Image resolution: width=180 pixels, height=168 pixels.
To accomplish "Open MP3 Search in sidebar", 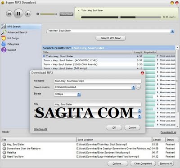I will point(21,27).
